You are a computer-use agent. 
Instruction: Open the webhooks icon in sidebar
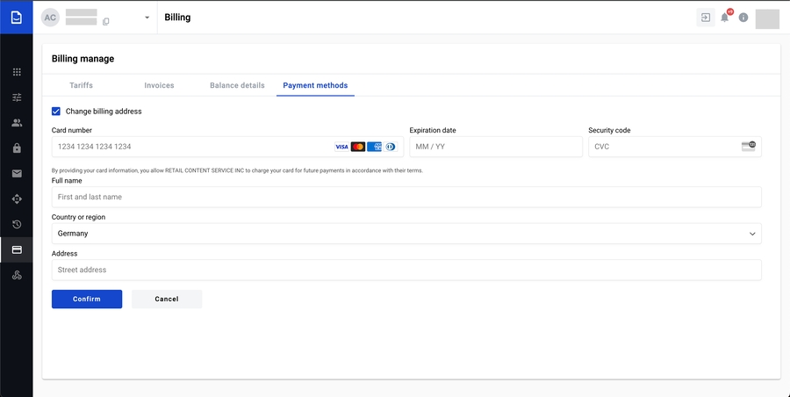pyautogui.click(x=17, y=276)
